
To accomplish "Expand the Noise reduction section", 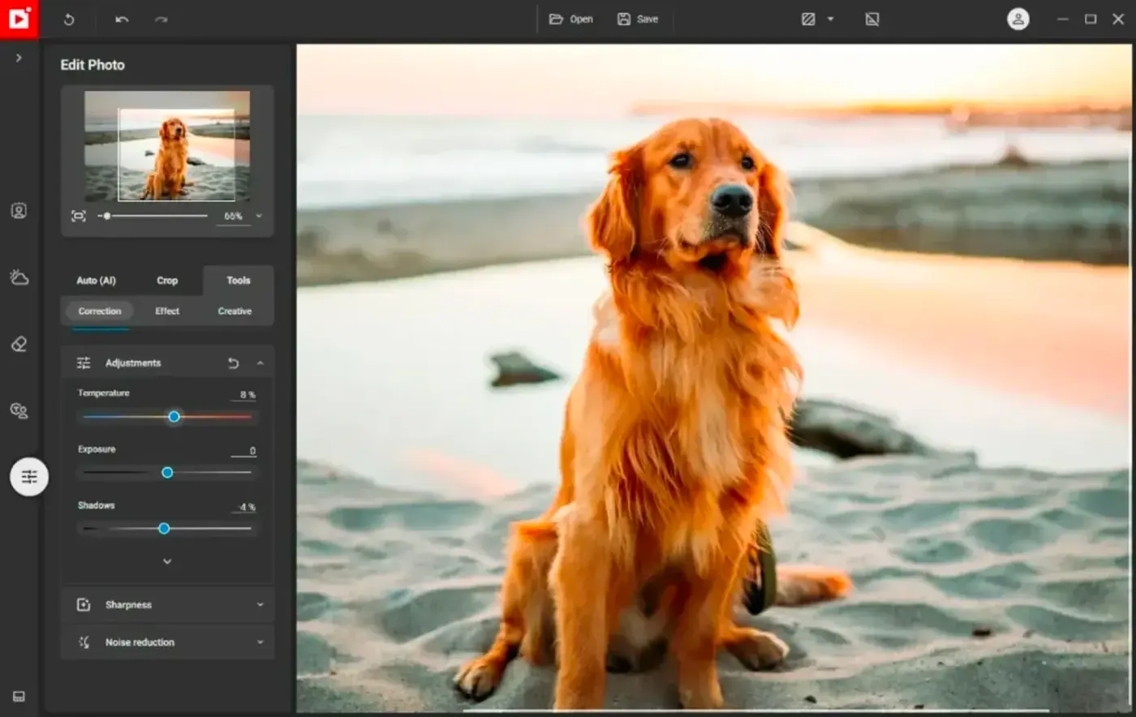I will click(x=260, y=642).
